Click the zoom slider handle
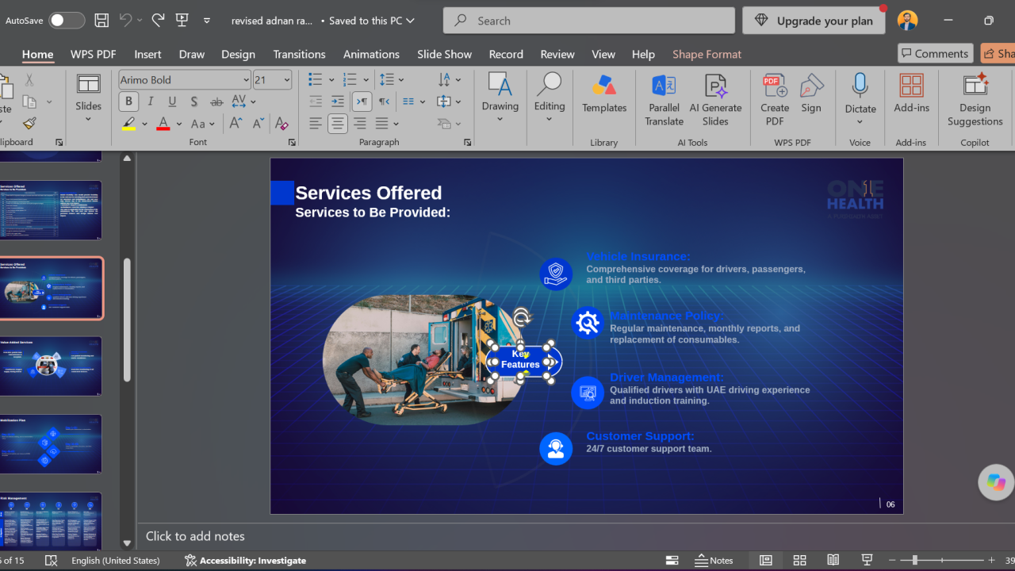The image size is (1015, 571). click(914, 560)
